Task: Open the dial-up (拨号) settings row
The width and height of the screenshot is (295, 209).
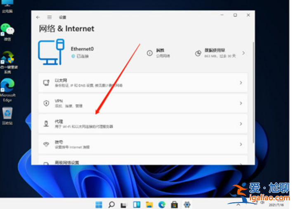Action: point(143,144)
